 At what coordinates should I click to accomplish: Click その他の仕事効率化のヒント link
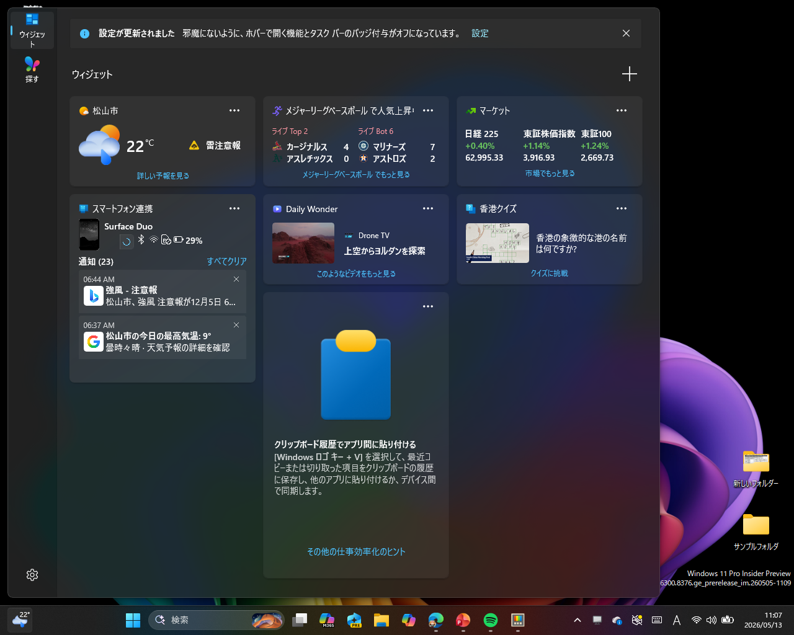[356, 551]
